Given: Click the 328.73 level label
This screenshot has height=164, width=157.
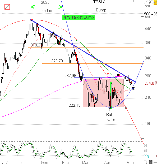Looking at the screenshot, I should (x=57, y=61).
